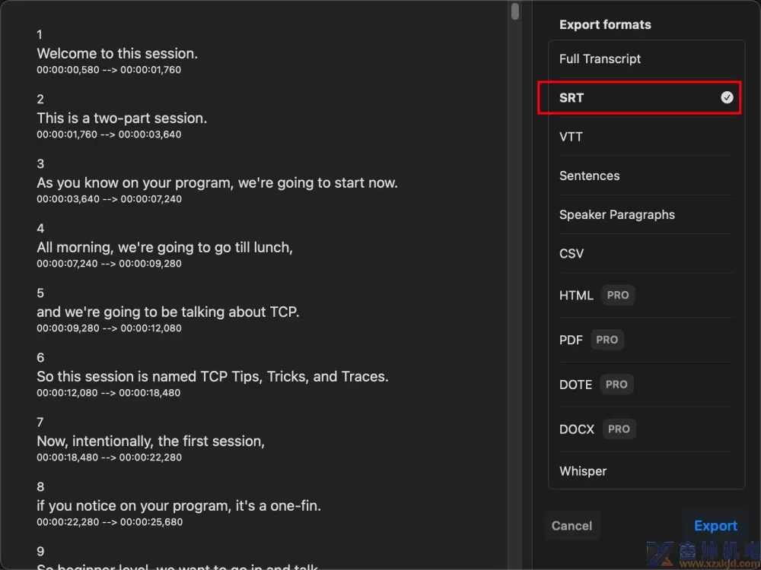
Task: Click the Cancel button
Action: (572, 526)
